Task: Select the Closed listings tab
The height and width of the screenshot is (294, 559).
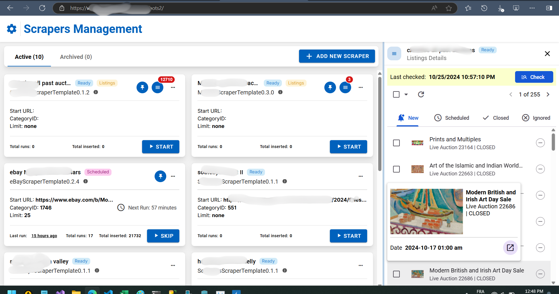Action: (x=496, y=118)
